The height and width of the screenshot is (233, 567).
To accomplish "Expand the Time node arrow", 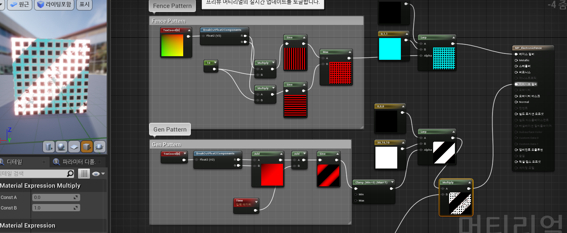I will [256, 201].
